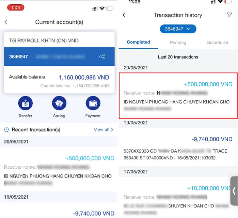Image resolution: width=238 pixels, height=218 pixels.
Task: Tap 20/05/2021 date header in Transaction history
Action: click(136, 68)
